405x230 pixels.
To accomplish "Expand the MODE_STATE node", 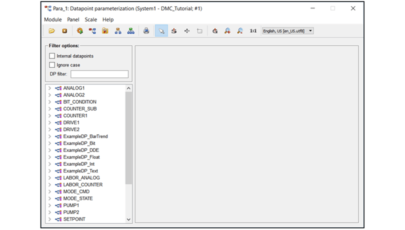I will coord(49,199).
